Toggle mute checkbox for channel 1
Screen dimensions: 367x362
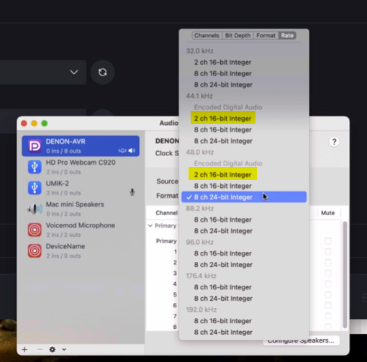328,251
